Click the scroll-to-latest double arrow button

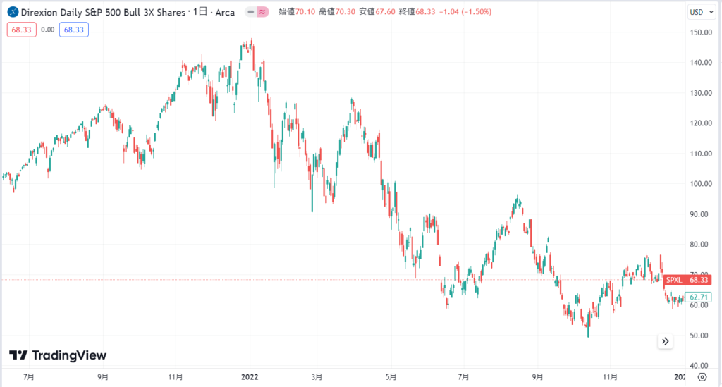(666, 341)
